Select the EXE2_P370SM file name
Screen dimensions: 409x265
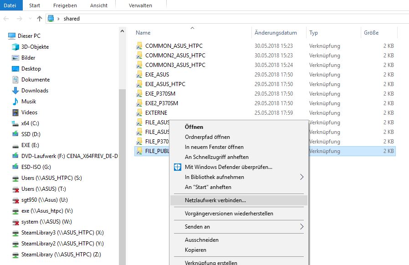(162, 103)
